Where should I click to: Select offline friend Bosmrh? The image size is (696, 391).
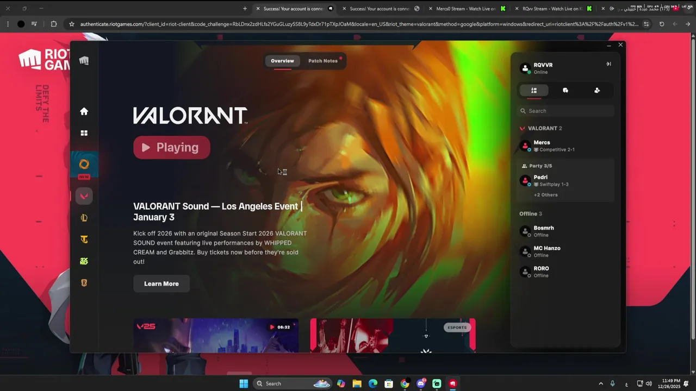click(565, 231)
